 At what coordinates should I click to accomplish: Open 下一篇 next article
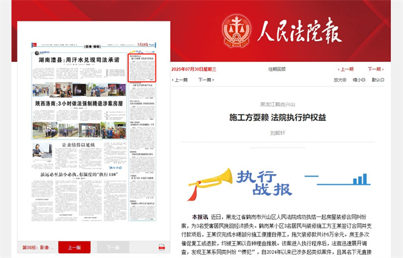[206, 80]
